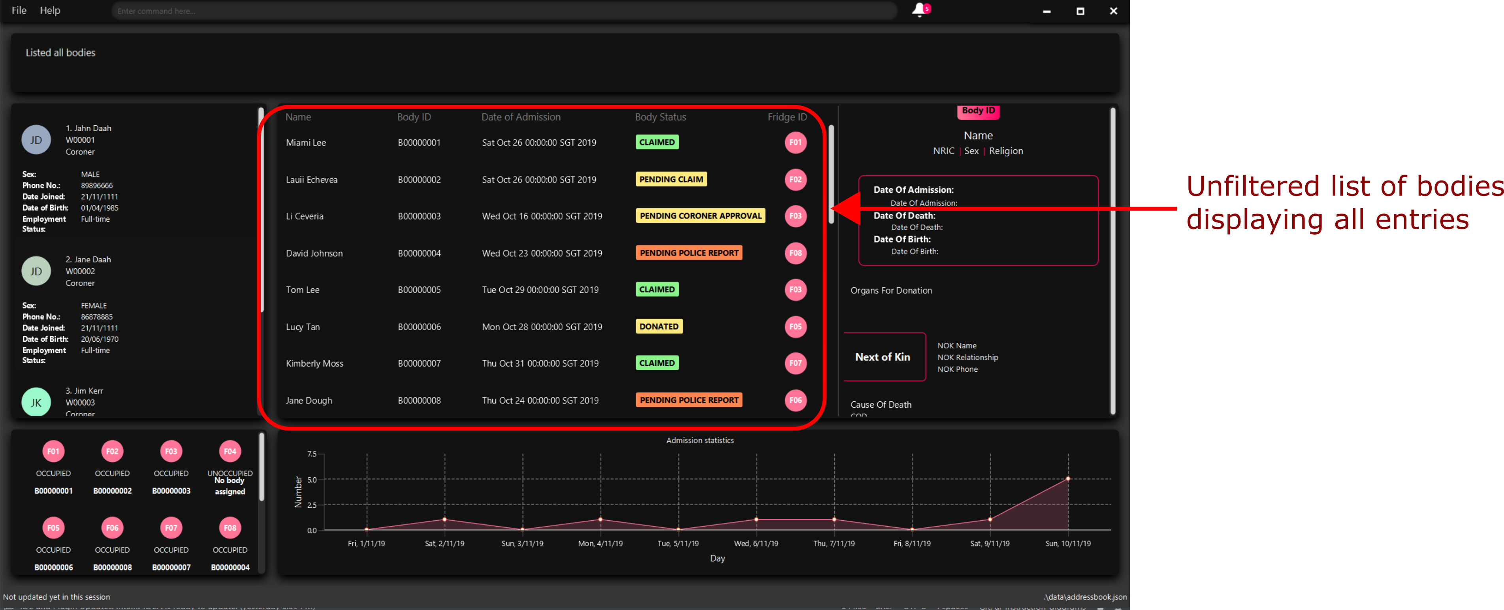The width and height of the screenshot is (1504, 610).
Task: Click the Sun 10/11/19 chart data point
Action: 1068,479
